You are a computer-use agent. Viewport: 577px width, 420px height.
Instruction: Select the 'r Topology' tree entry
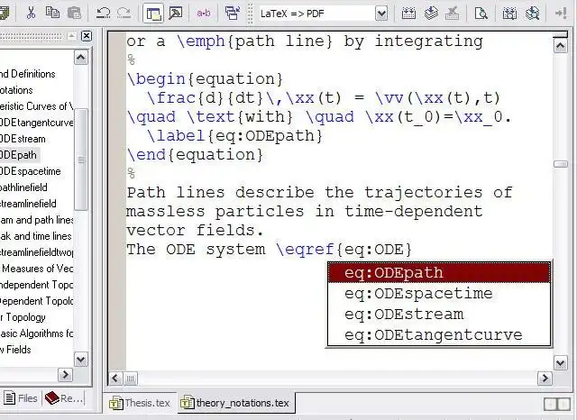click(23, 317)
